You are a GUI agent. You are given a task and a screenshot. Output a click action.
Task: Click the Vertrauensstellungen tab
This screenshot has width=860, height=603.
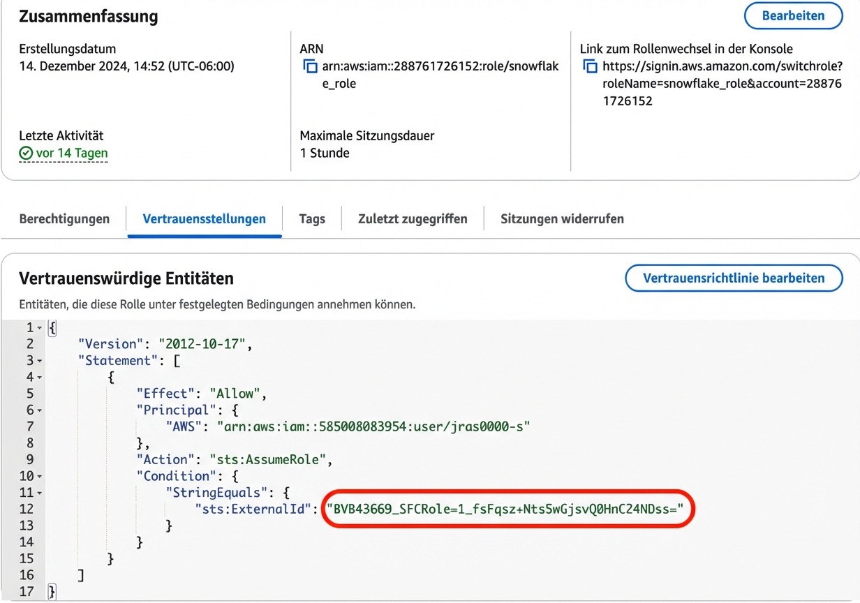(x=203, y=218)
